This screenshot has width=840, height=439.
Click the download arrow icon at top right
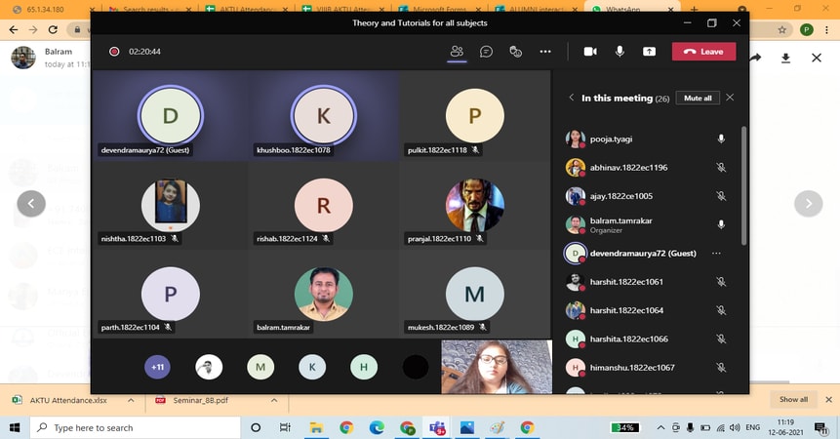(785, 59)
